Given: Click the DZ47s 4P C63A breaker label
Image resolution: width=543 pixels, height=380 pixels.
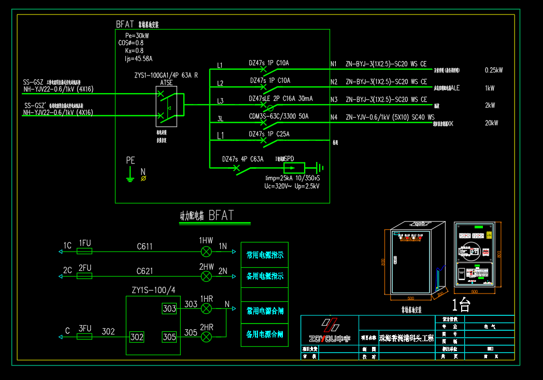Looking at the screenshot, I should click(x=243, y=159).
